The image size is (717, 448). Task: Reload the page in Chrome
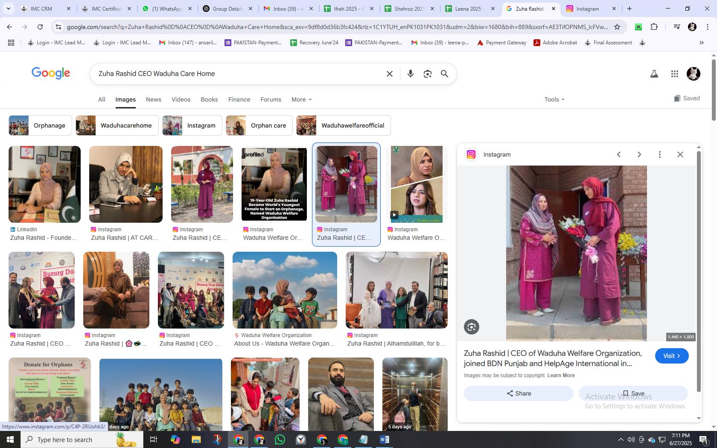click(x=40, y=27)
